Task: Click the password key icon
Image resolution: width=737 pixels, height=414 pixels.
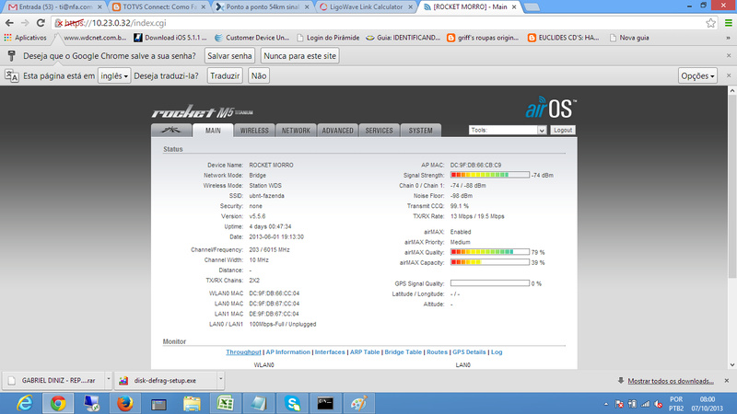Action: point(12,55)
